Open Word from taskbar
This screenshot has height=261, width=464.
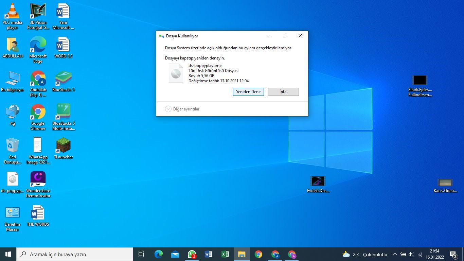[x=209, y=254]
